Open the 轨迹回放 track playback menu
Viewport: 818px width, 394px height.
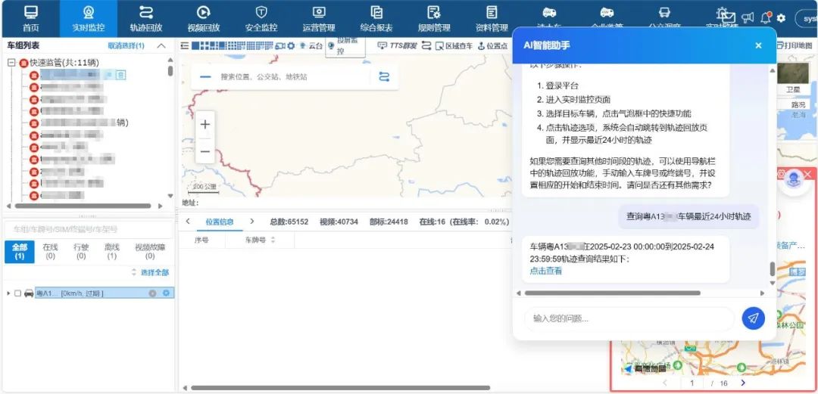click(146, 19)
